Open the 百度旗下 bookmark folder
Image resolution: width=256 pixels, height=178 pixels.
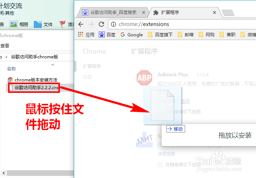point(160,34)
